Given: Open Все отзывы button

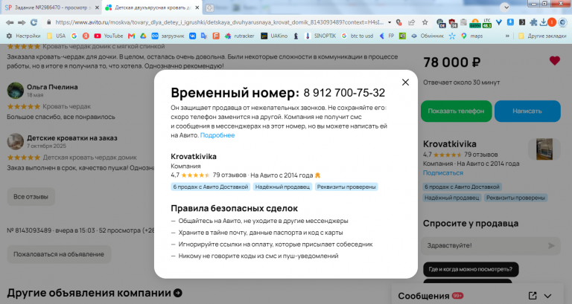Looking at the screenshot, I should click(x=31, y=197).
